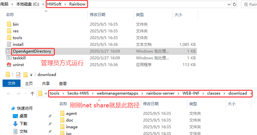Image resolution: width=257 pixels, height=135 pixels.
Task: Select the tools folder icon in Rainbow
Action: tap(9, 38)
